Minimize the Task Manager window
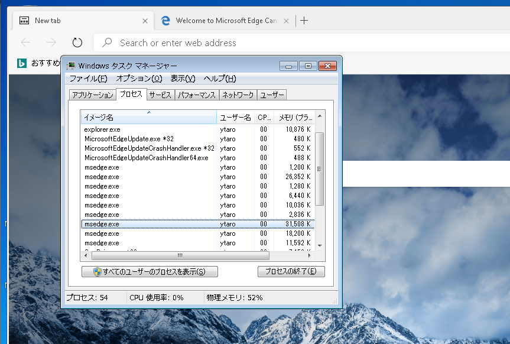Image resolution: width=510 pixels, height=344 pixels. tap(288, 66)
